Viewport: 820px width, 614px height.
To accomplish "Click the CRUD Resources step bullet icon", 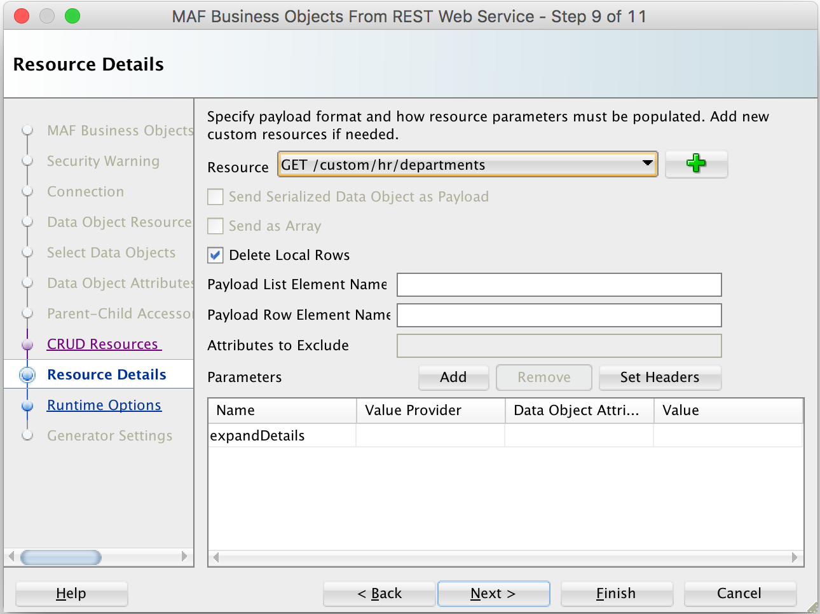I will [x=27, y=345].
